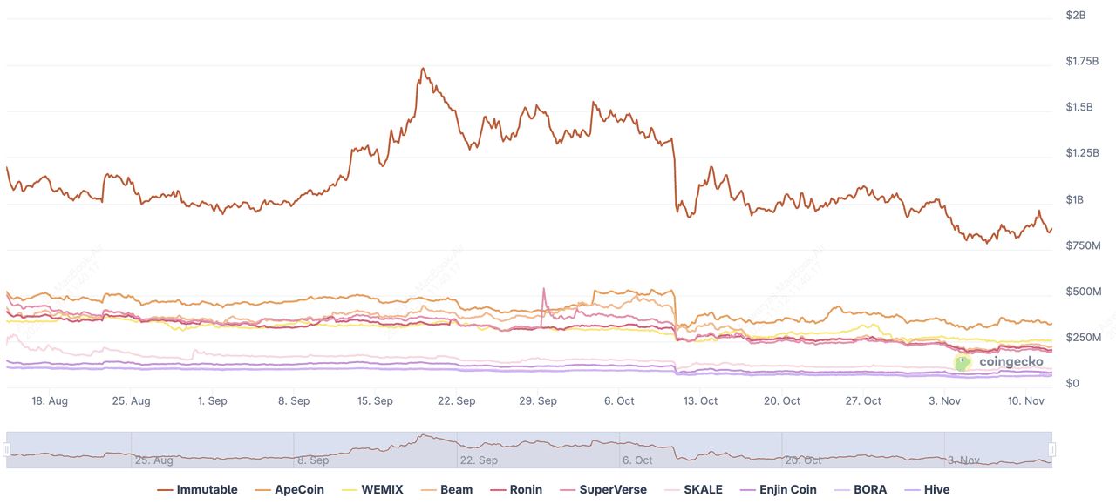Screen dimensions: 1116x504
Task: Click the 13. Oct x-axis date label
Action: pos(700,401)
